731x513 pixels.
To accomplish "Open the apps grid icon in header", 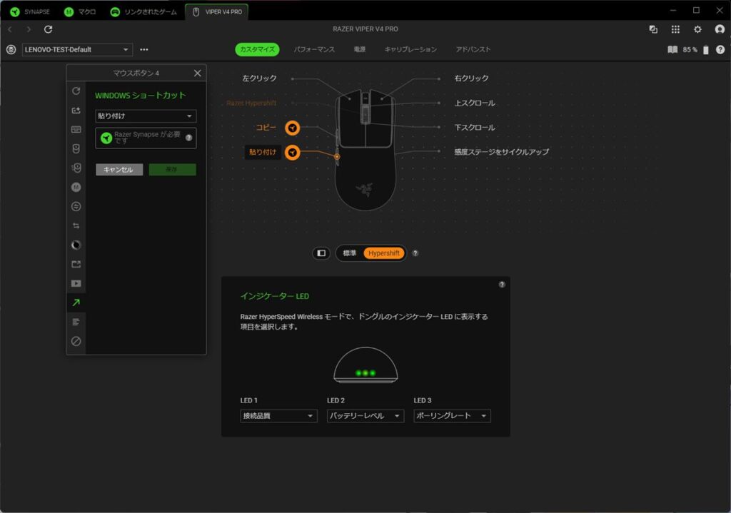I will (675, 29).
